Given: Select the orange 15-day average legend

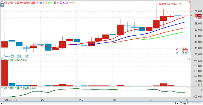Looking at the screenshot, I should [x=45, y=3].
